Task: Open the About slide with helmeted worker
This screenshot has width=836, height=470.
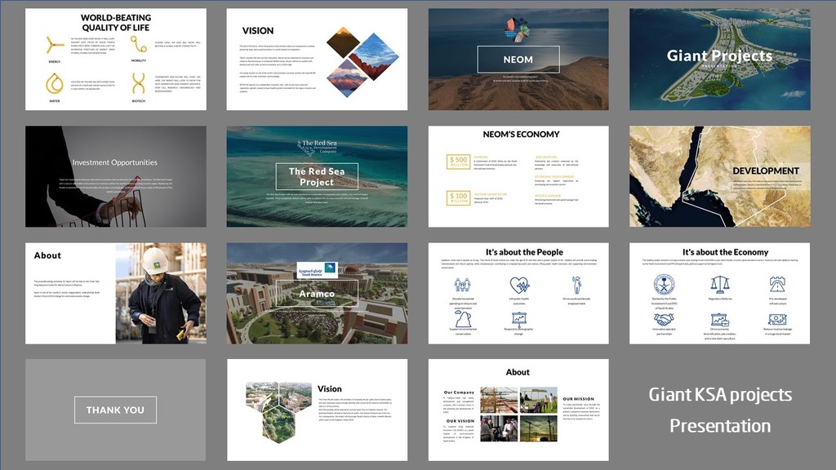Action: pos(116,294)
